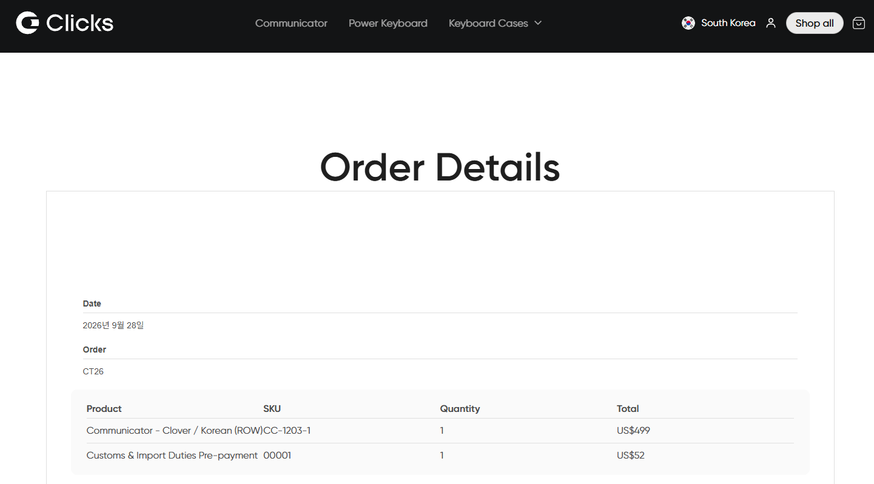Click the Order field label

(95, 350)
